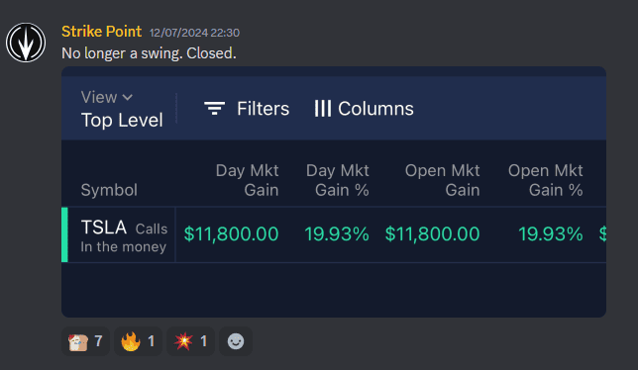Expand the View dropdown chevron

click(128, 98)
